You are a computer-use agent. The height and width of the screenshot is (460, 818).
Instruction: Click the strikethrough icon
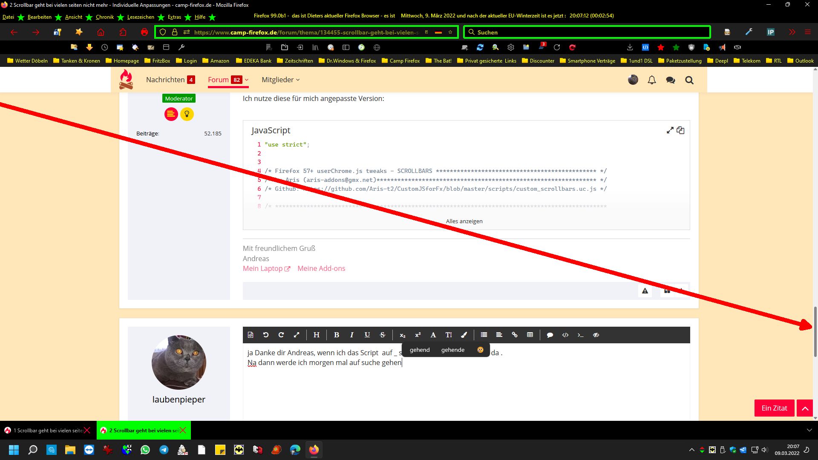tap(382, 335)
